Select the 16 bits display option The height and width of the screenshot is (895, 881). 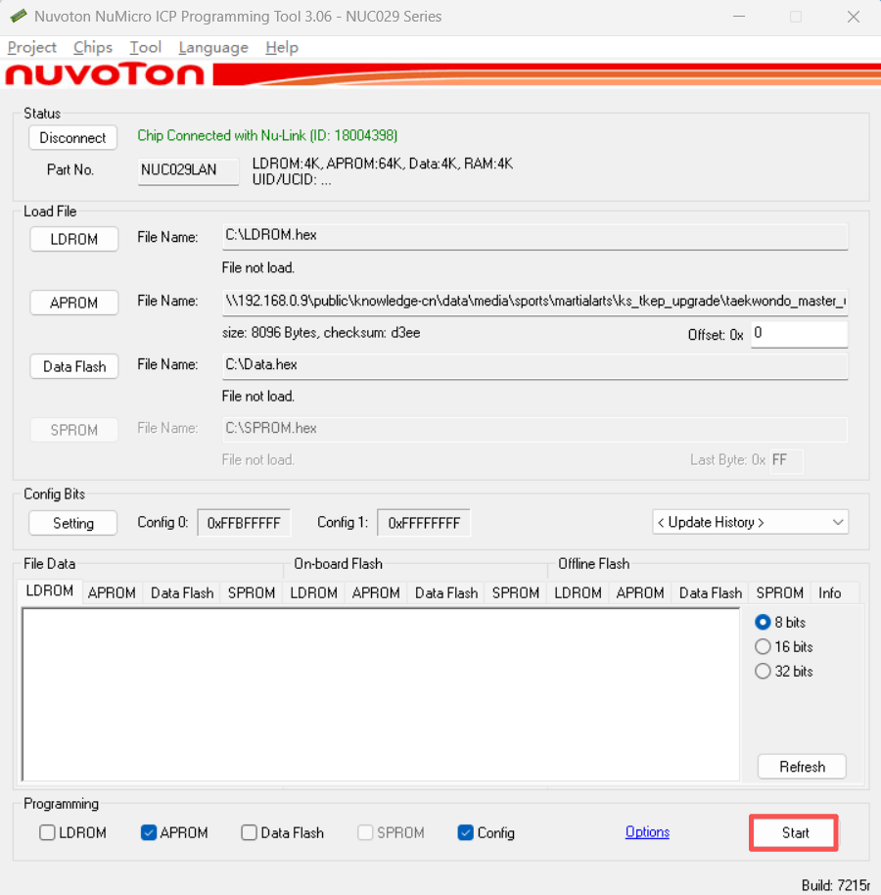[764, 647]
